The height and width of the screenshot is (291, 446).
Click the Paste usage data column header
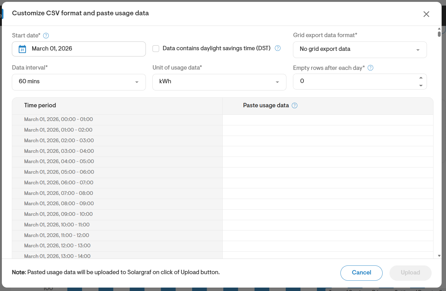coord(328,106)
